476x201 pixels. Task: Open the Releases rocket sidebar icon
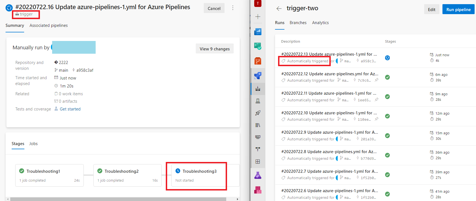pos(258,113)
